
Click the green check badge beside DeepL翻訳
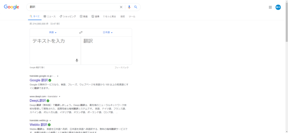48,101
